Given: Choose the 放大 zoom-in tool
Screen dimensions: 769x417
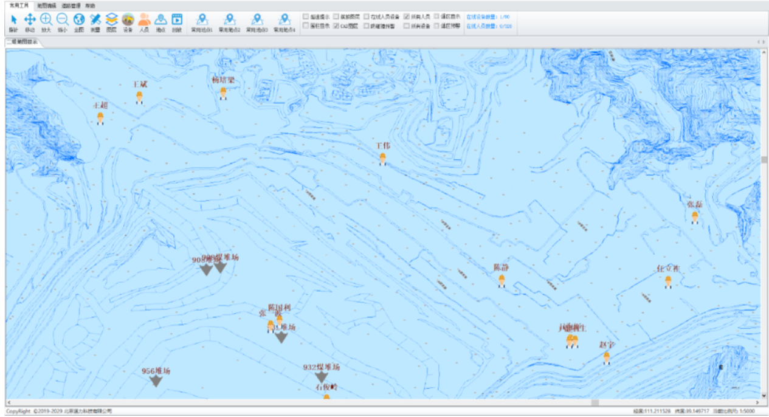Looking at the screenshot, I should (x=46, y=22).
